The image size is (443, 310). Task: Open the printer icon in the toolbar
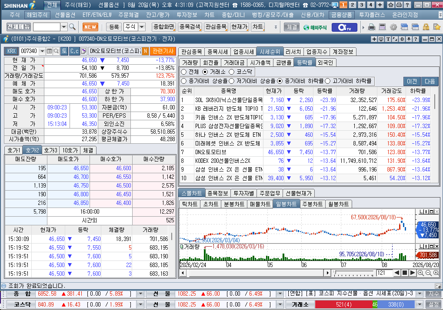(x=372, y=27)
